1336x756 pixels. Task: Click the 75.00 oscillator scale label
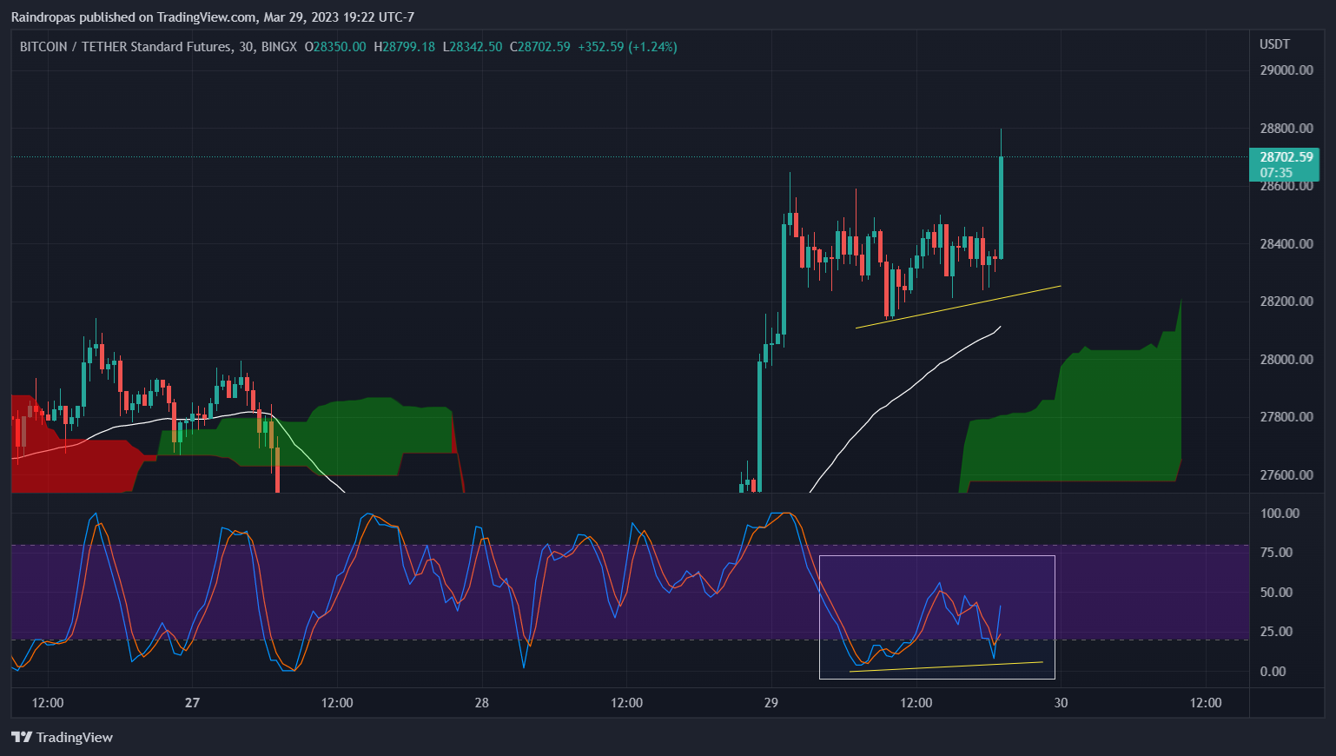click(x=1277, y=552)
